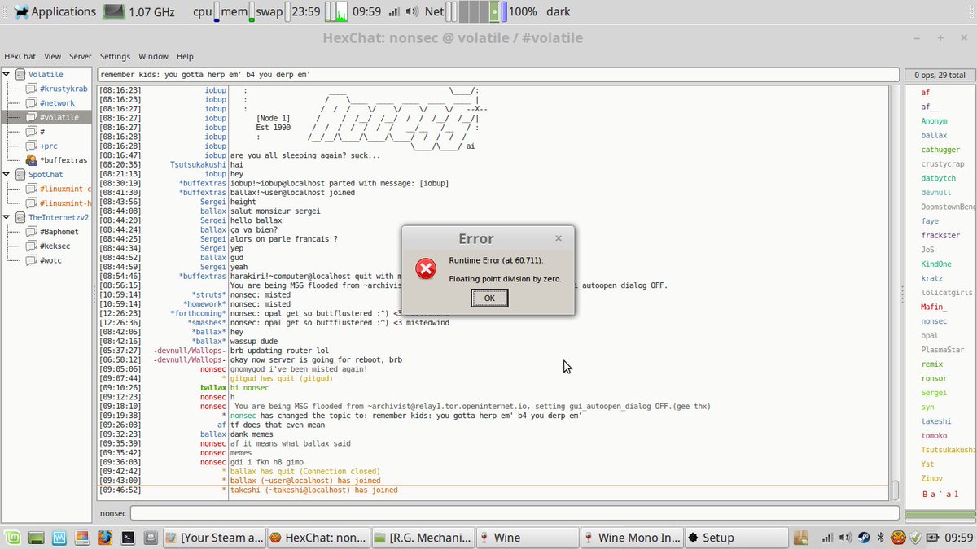
Task: Open the Settings menu
Action: click(x=115, y=57)
